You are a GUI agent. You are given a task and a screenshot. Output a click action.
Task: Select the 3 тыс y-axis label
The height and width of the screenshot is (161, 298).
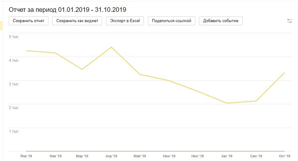(x=14, y=84)
